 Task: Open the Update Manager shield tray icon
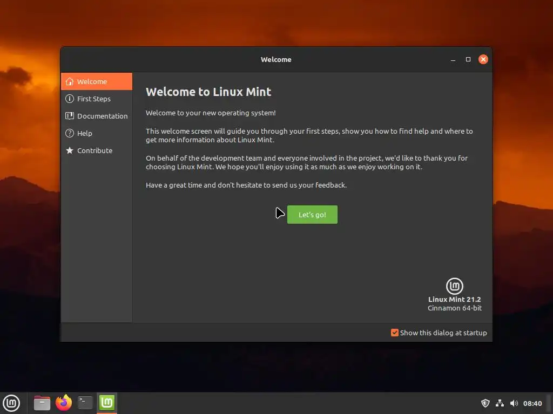[x=485, y=403]
